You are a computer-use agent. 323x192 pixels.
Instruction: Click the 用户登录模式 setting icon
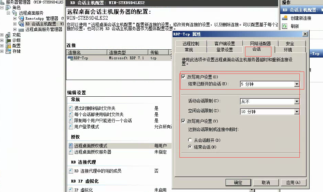pos(71,127)
